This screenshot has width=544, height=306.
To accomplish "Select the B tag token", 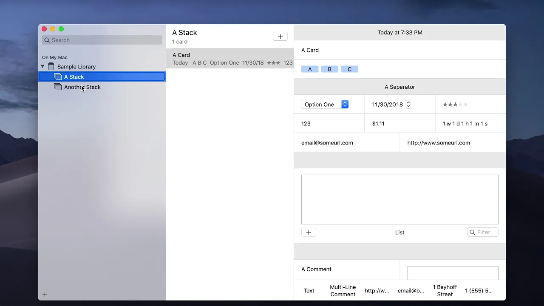I will coord(330,69).
